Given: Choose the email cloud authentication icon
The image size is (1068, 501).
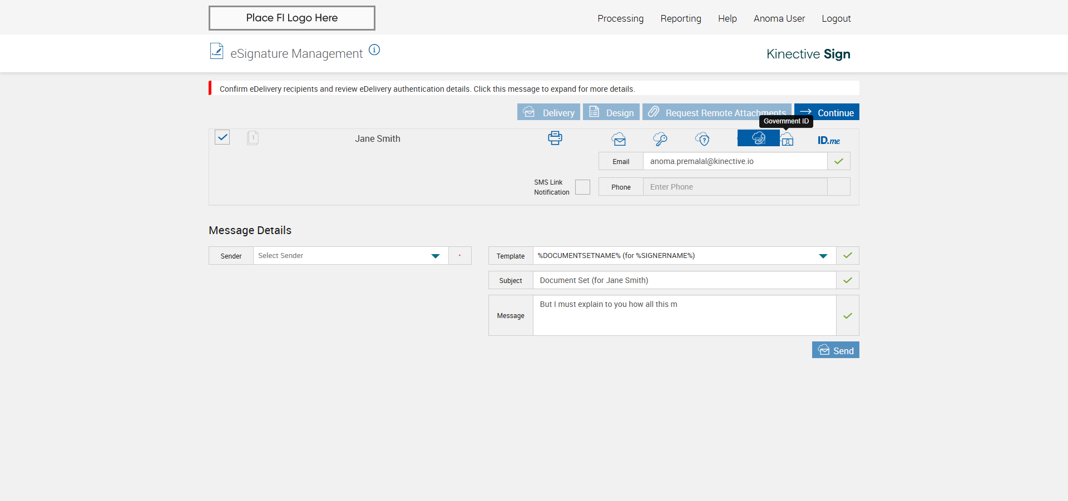Looking at the screenshot, I should point(619,139).
